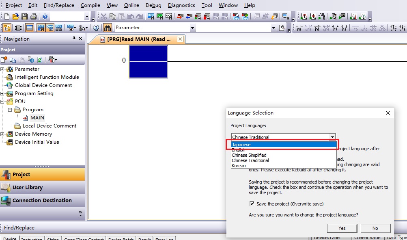Open the Parameter combo box dropdown

[x=192, y=28]
